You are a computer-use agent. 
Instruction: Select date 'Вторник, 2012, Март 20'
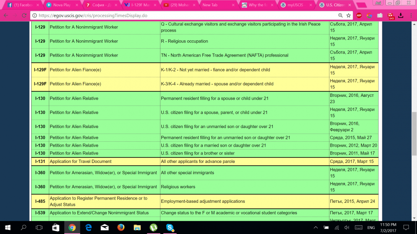tap(354, 145)
